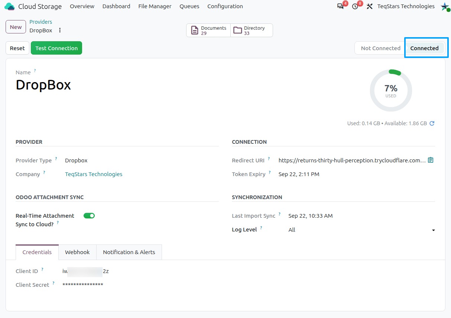Click the New button
The width and height of the screenshot is (451, 318).
(16, 27)
